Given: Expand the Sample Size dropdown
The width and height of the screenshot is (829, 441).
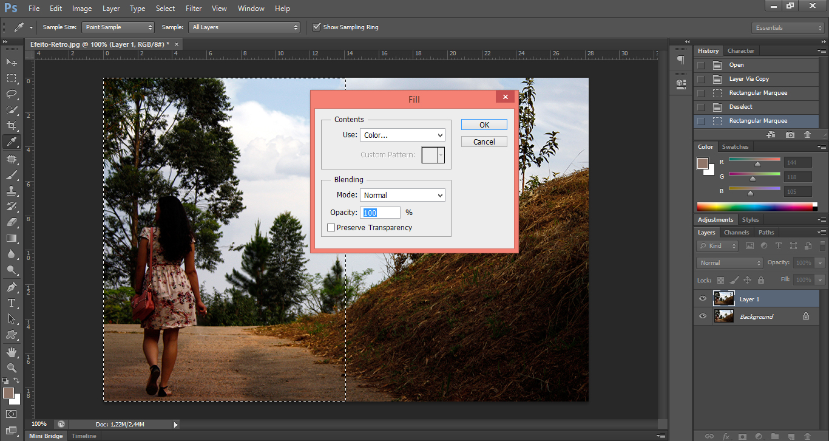Looking at the screenshot, I should click(x=118, y=27).
